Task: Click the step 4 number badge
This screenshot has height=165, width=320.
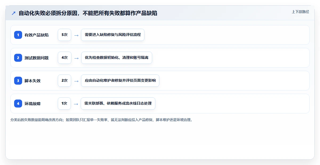Action: click(18, 104)
